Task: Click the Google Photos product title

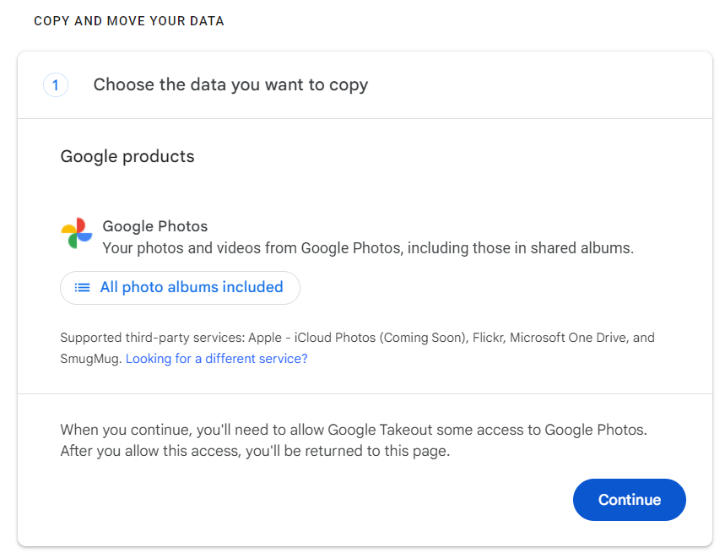Action: [x=155, y=226]
